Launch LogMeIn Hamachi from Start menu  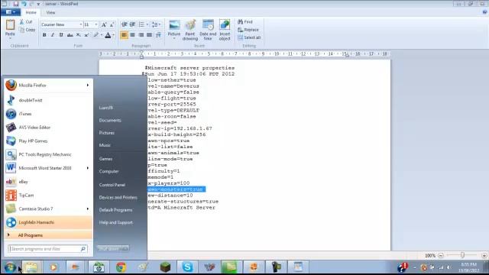(x=48, y=222)
